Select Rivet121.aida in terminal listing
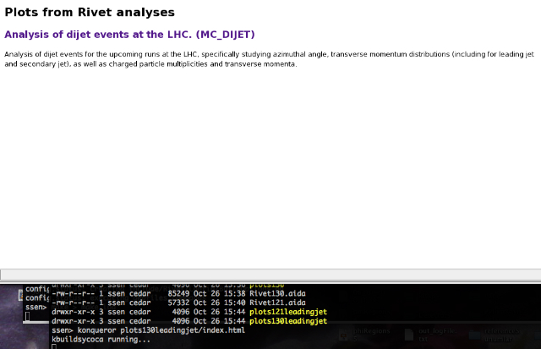541x349 pixels. pos(277,303)
